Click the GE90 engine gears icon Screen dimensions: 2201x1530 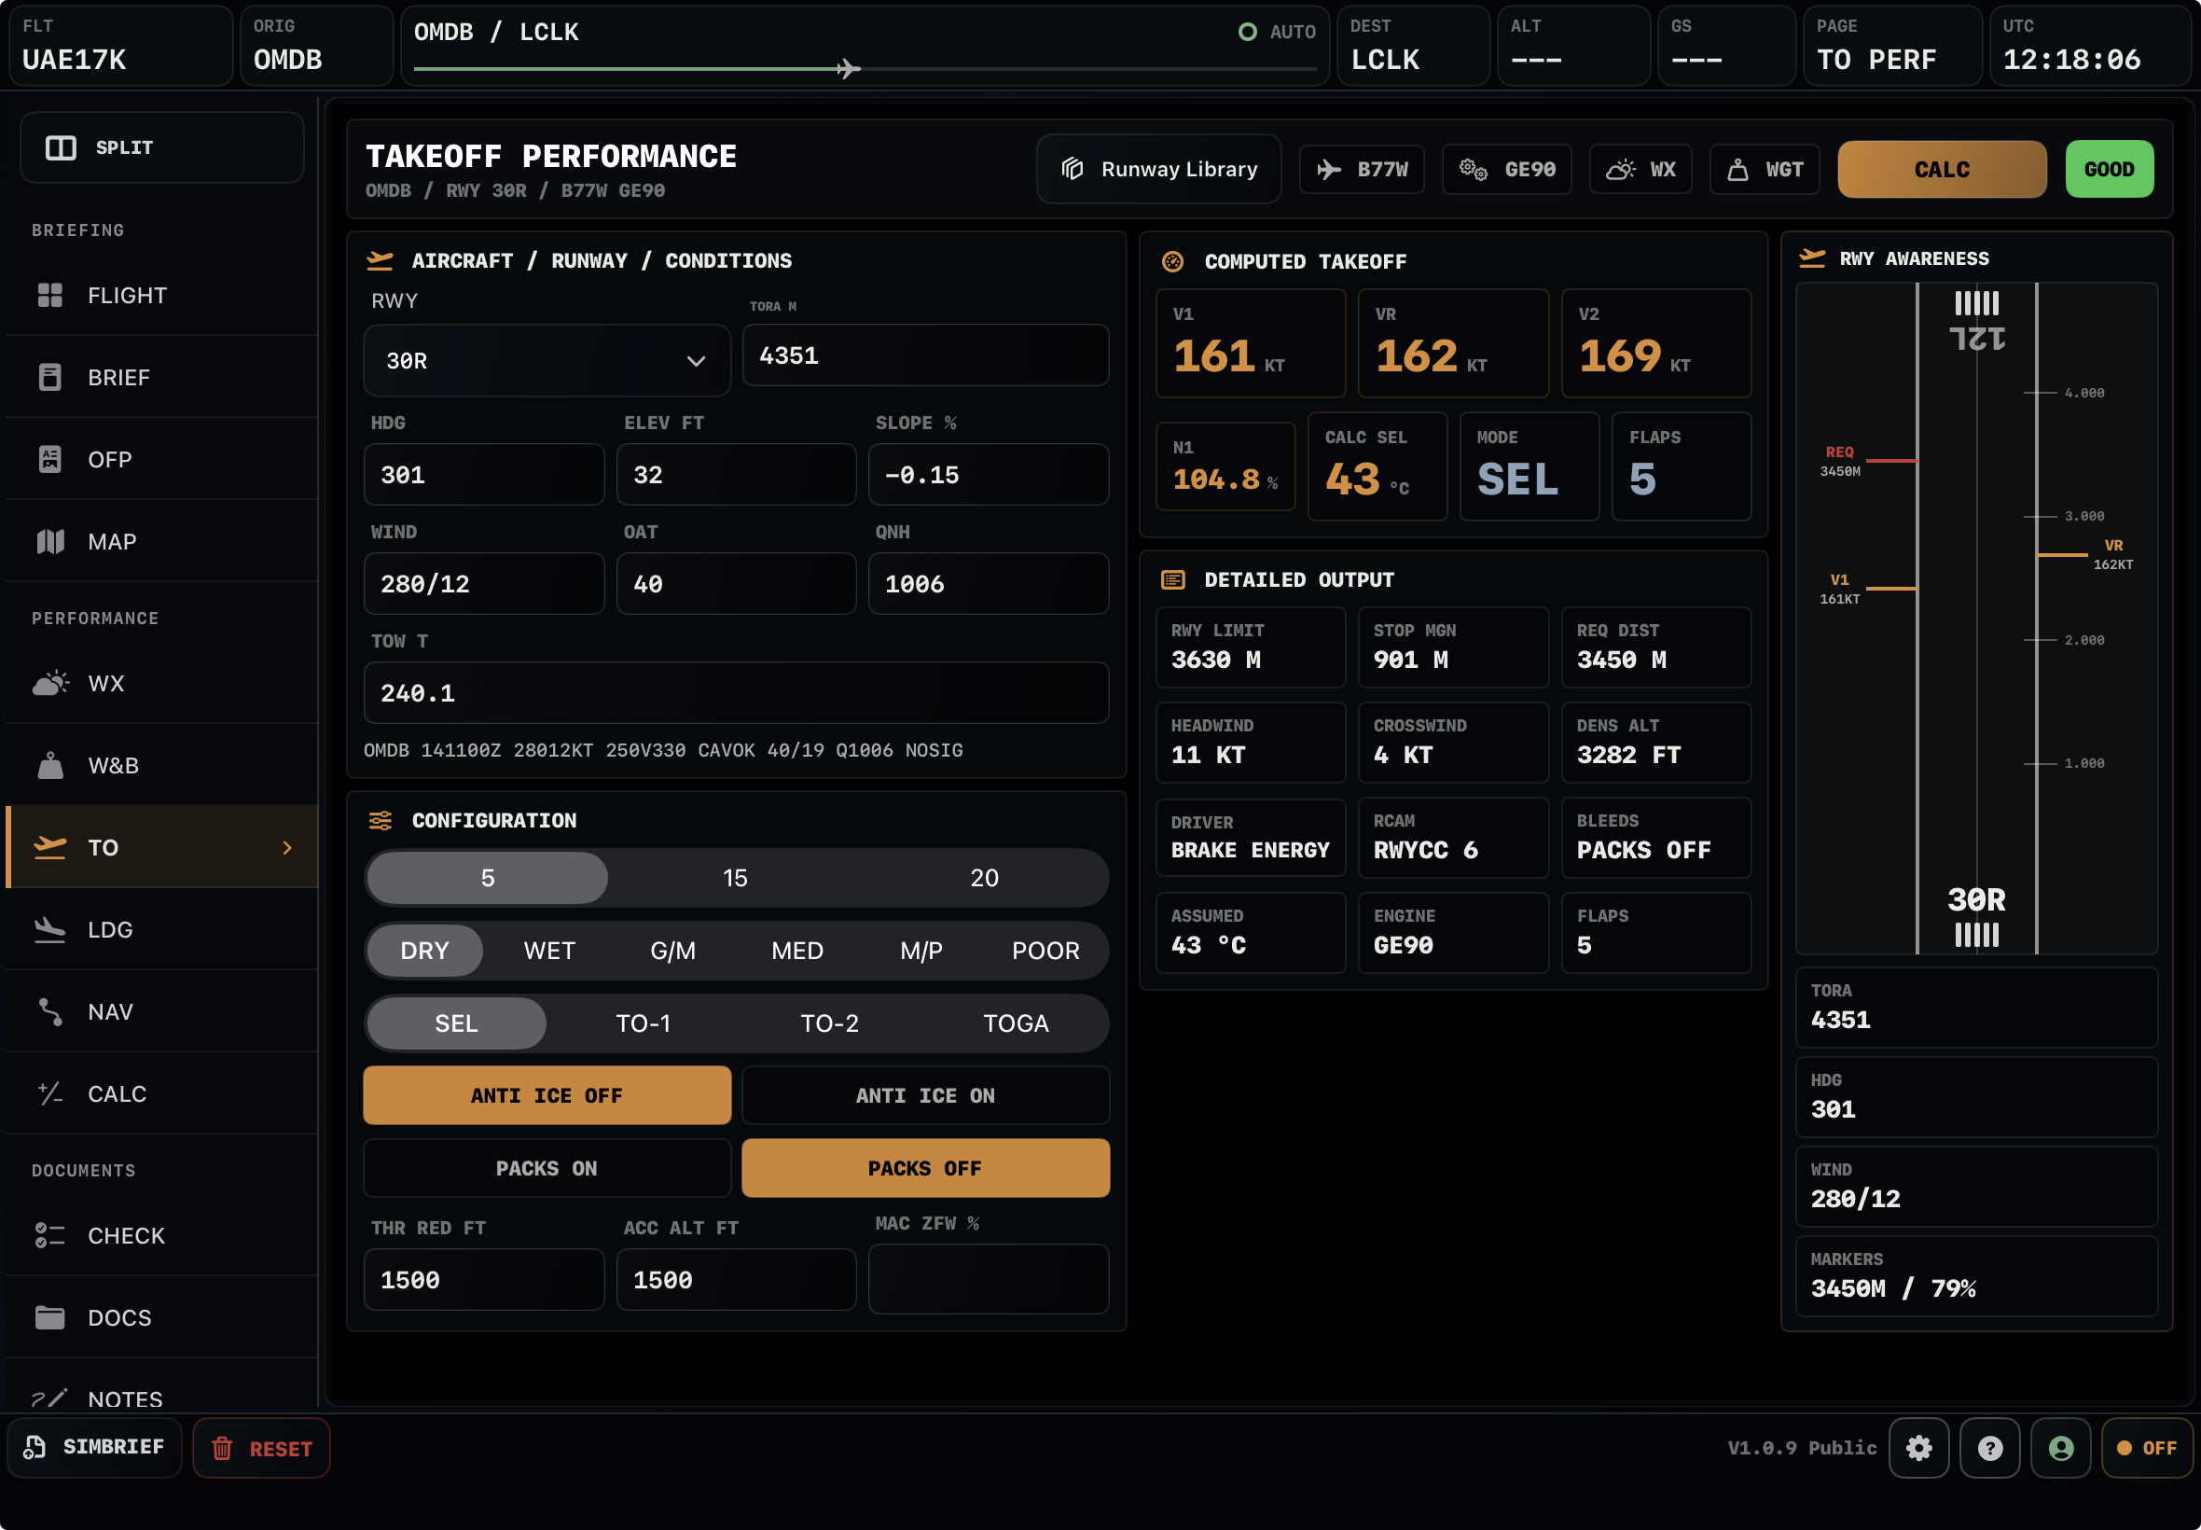pos(1473,170)
